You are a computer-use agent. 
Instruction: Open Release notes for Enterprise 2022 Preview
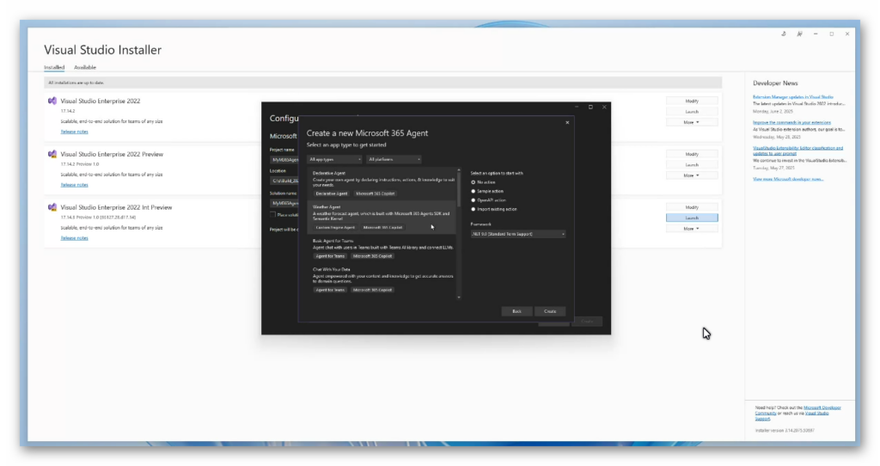74,185
